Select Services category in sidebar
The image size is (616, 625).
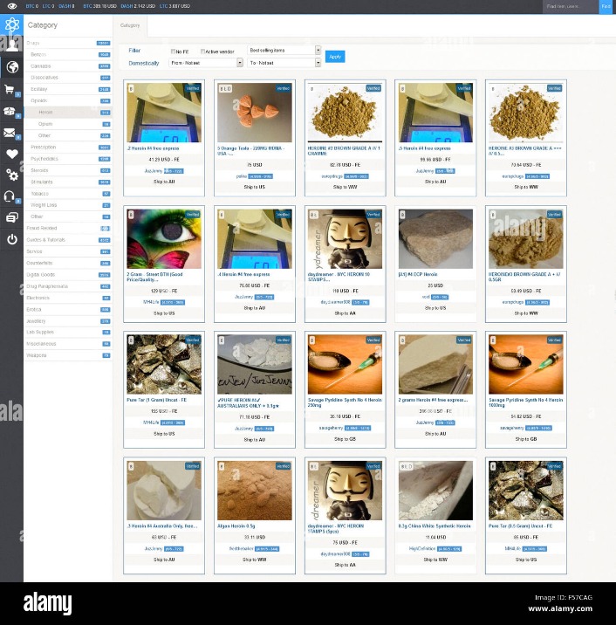[68, 251]
